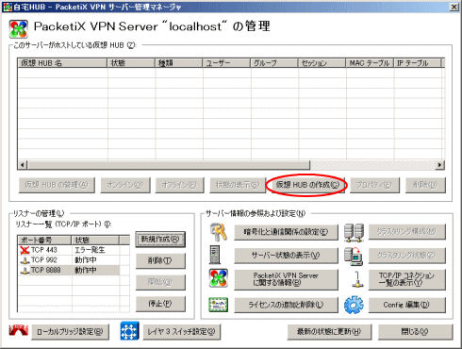Click the listener 開始 button
The width and height of the screenshot is (462, 349).
pyautogui.click(x=160, y=282)
